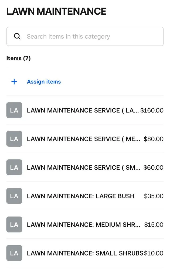Click the LA icon for LAWN MAINTENANCE SERVICE (SM...)
This screenshot has width=170, height=271.
(14, 167)
